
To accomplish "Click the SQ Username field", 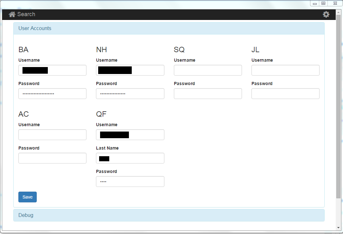I will tap(208, 70).
